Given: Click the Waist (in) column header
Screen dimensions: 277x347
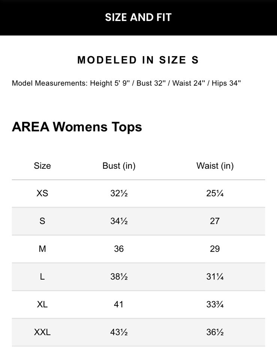Looking at the screenshot, I should tap(215, 166).
